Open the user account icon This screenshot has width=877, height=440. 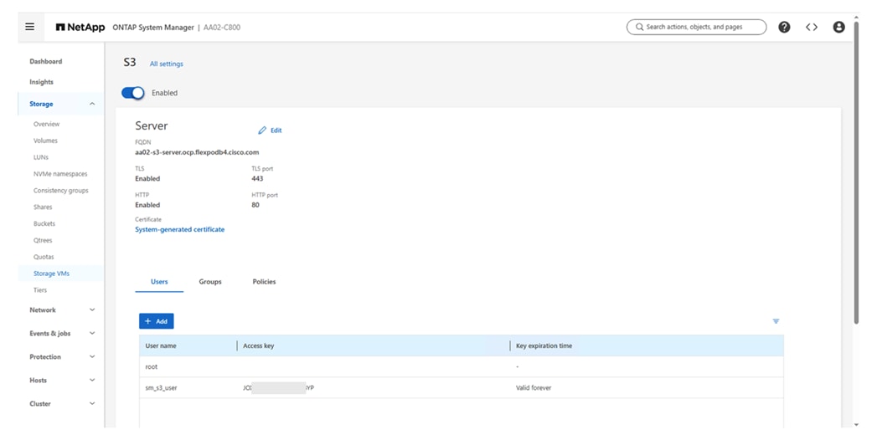(x=838, y=27)
